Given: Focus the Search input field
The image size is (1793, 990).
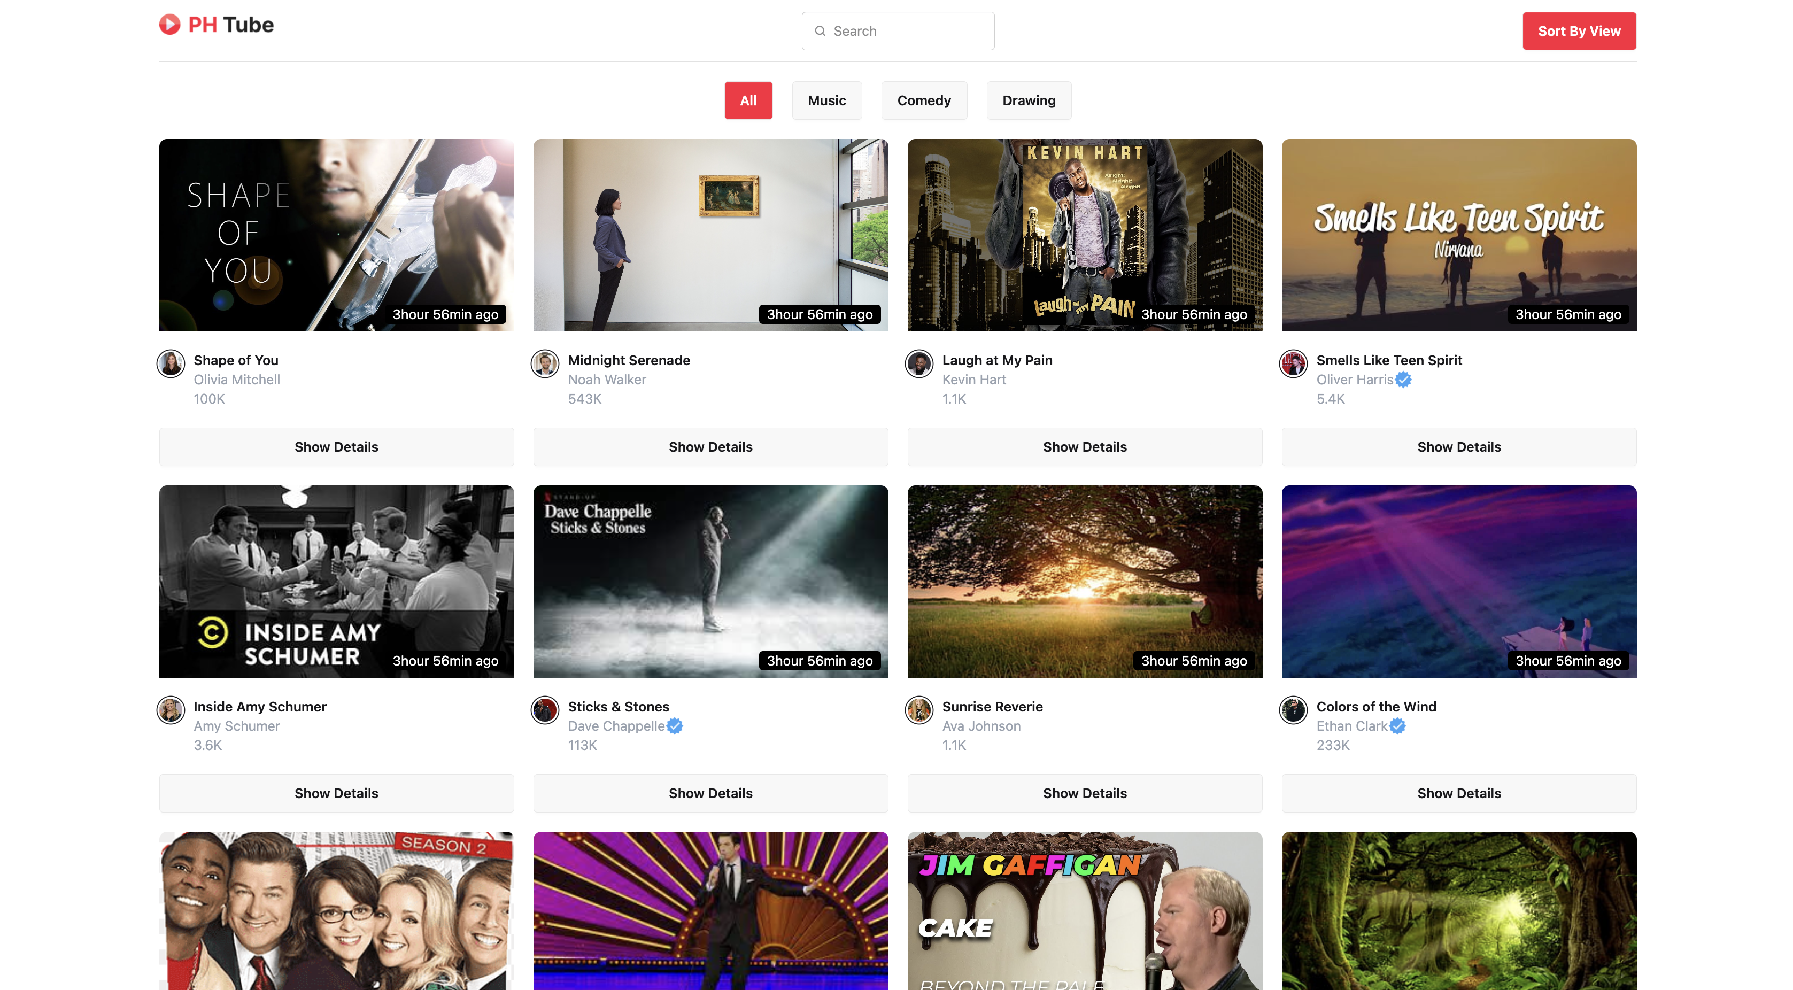Looking at the screenshot, I should click(898, 32).
